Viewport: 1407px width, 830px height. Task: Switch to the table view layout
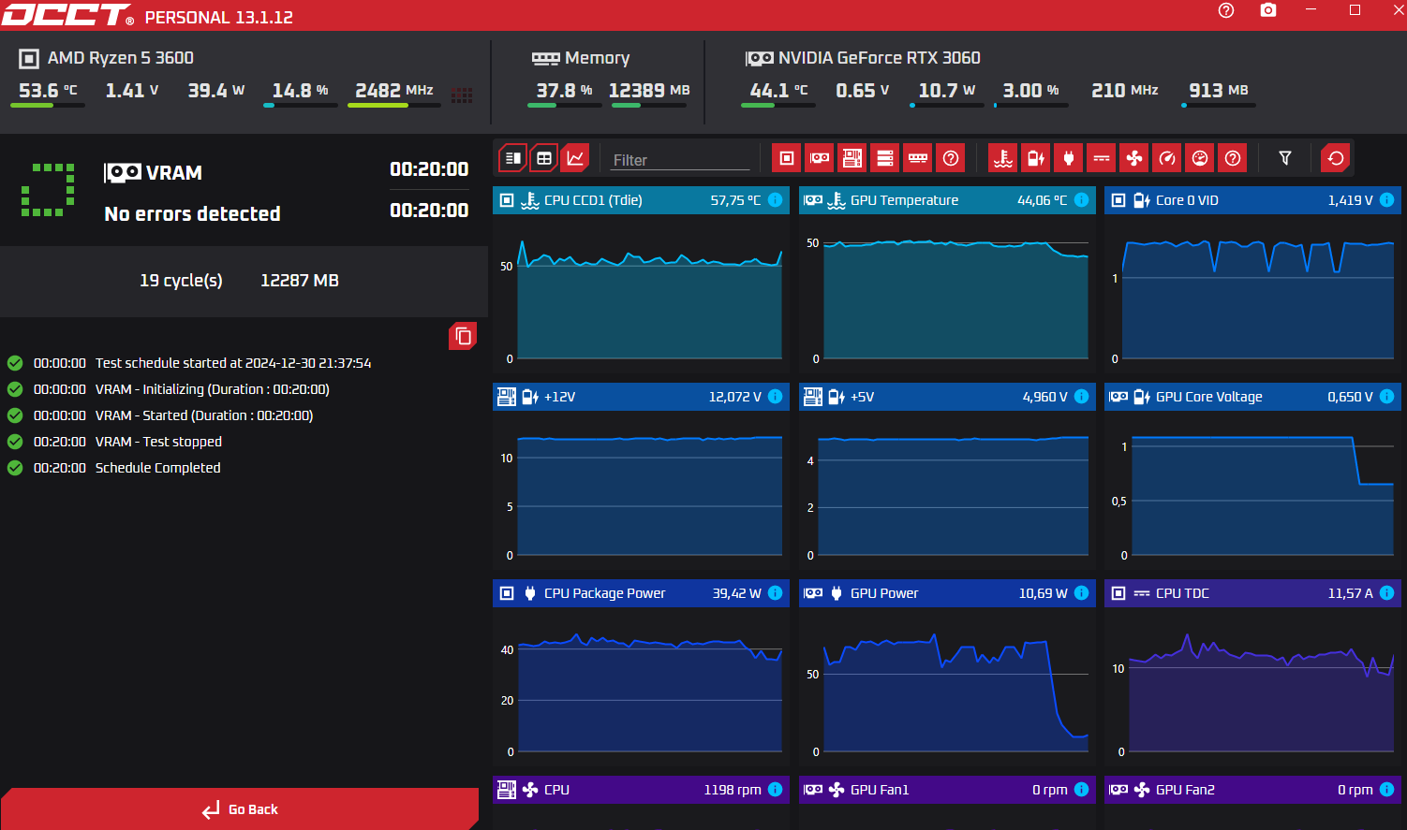[544, 158]
